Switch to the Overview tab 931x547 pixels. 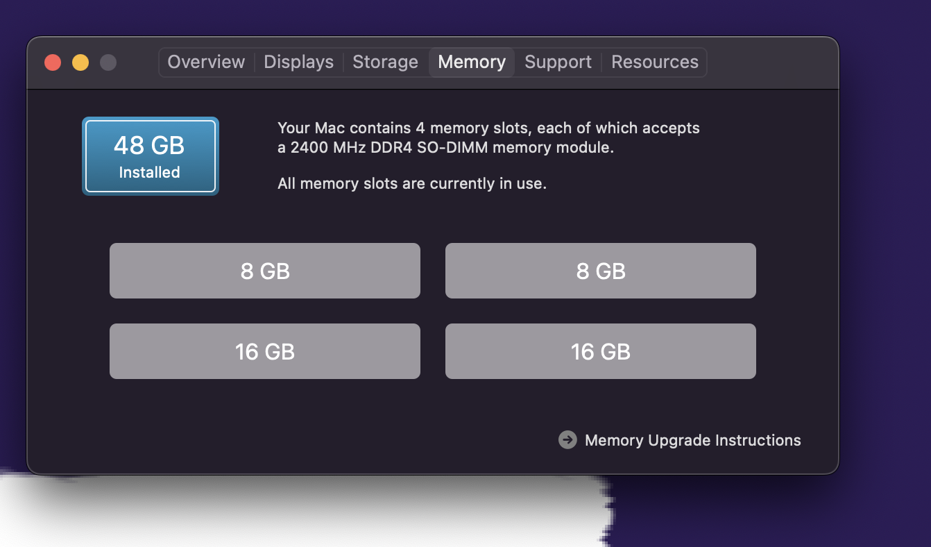coord(205,62)
